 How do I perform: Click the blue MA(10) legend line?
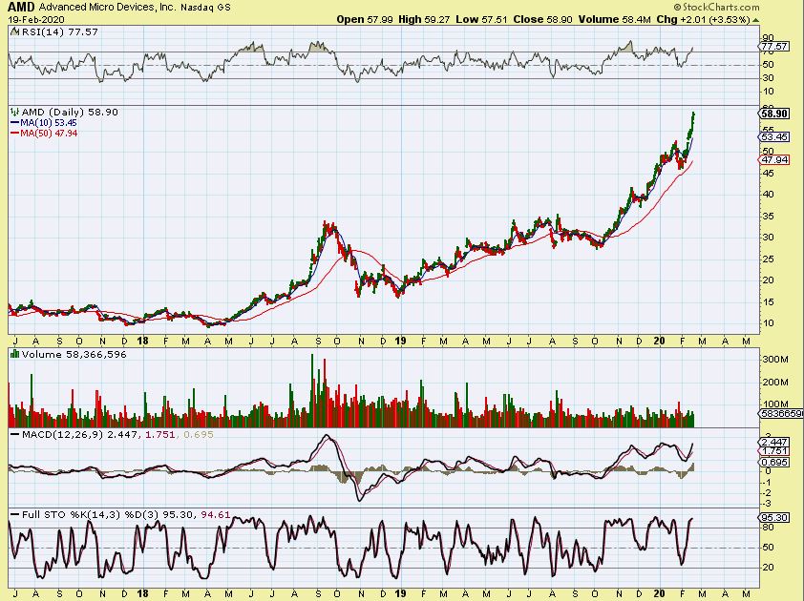pyautogui.click(x=15, y=123)
